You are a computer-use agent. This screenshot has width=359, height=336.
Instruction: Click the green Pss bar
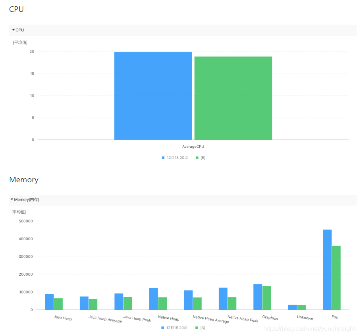coord(336,278)
